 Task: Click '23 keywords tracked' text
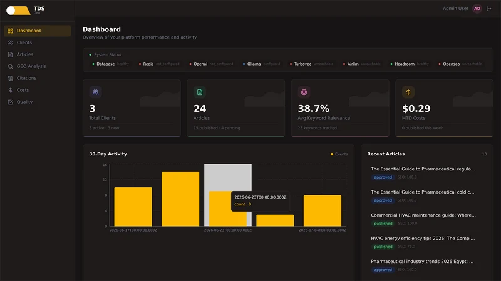click(x=317, y=128)
